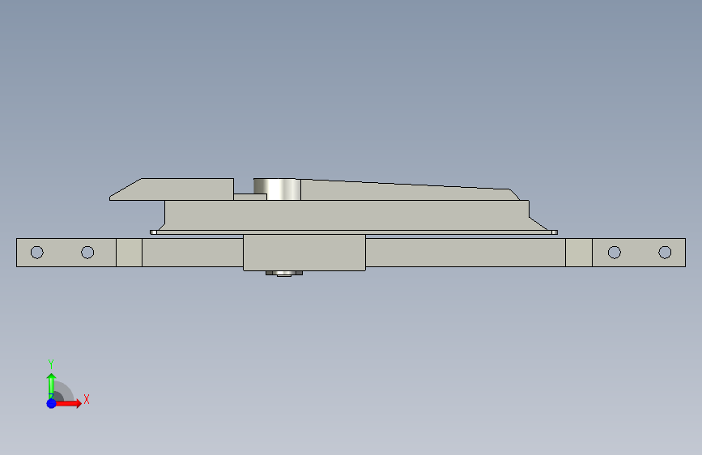Select the second hole from the right on the rail

point(615,253)
